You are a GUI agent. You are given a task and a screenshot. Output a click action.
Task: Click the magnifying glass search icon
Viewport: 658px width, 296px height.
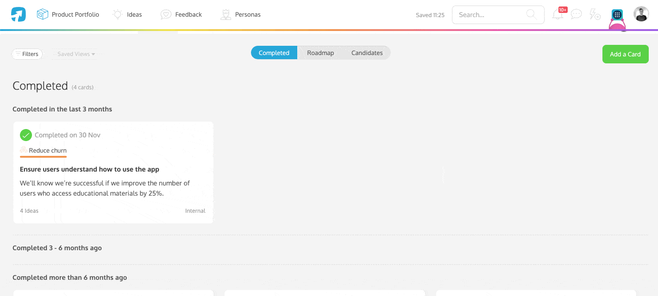point(531,14)
